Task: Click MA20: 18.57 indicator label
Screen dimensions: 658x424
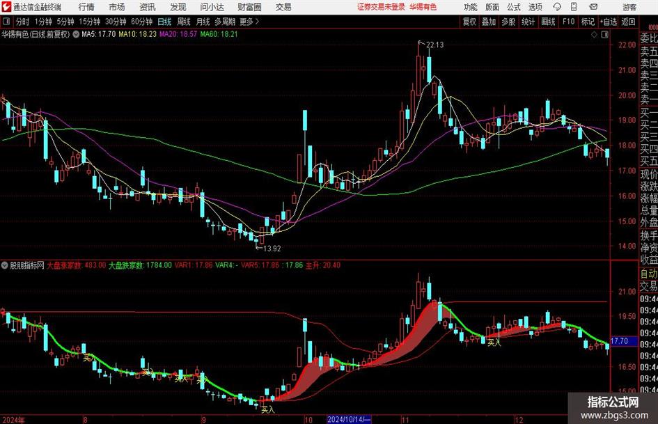Action: [x=178, y=34]
